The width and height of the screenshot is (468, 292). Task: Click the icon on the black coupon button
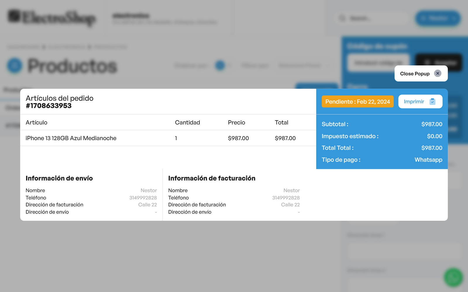pos(427,63)
